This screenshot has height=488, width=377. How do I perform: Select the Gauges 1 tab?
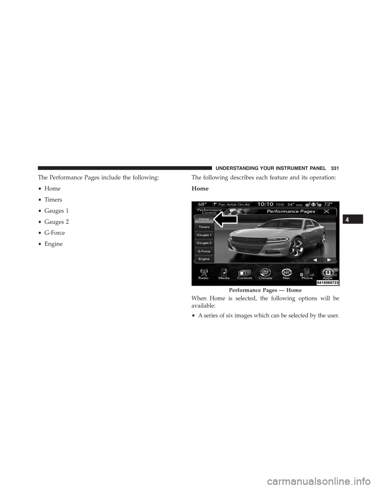204,235
